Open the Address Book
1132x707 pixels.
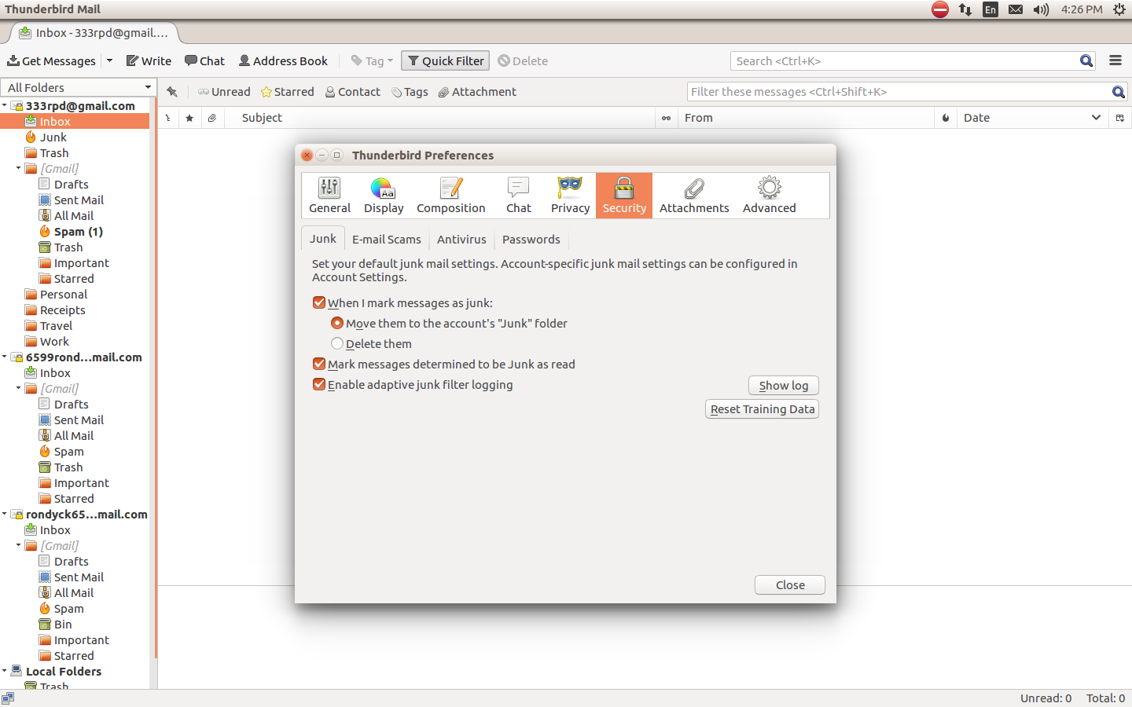pyautogui.click(x=283, y=61)
